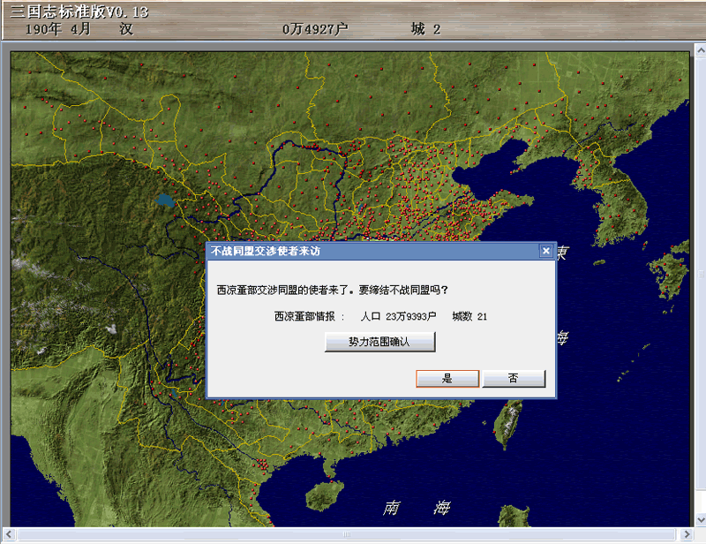
Task: Click the horizontal scrollbar left arrow
Action: tap(9, 534)
